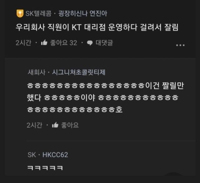This screenshot has width=200, height=183.
Task: Click the 좋아요 32 like count
Action: pyautogui.click(x=63, y=43)
